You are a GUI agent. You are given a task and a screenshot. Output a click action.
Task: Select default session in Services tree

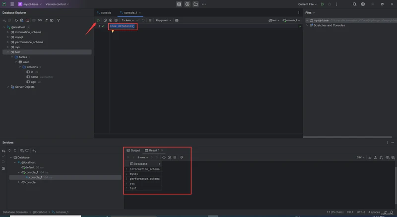click(x=30, y=167)
